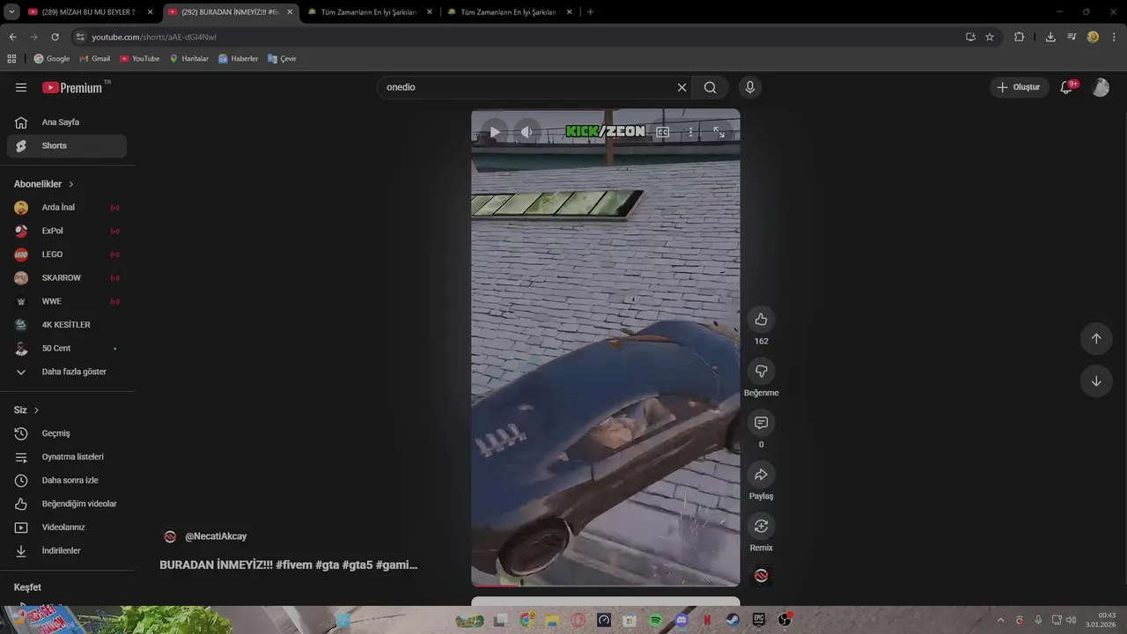The width and height of the screenshot is (1127, 634).
Task: Open Beğendiğim videolar liked videos
Action: [x=67, y=504]
